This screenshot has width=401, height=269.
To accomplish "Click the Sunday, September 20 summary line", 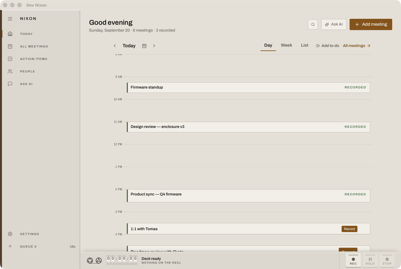I will coord(132,30).
